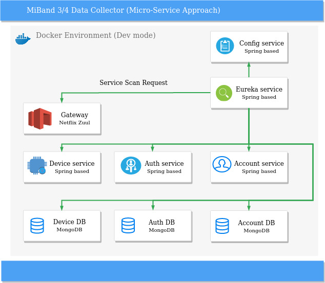Click the Account DB database icon
325x283 pixels.
click(222, 226)
